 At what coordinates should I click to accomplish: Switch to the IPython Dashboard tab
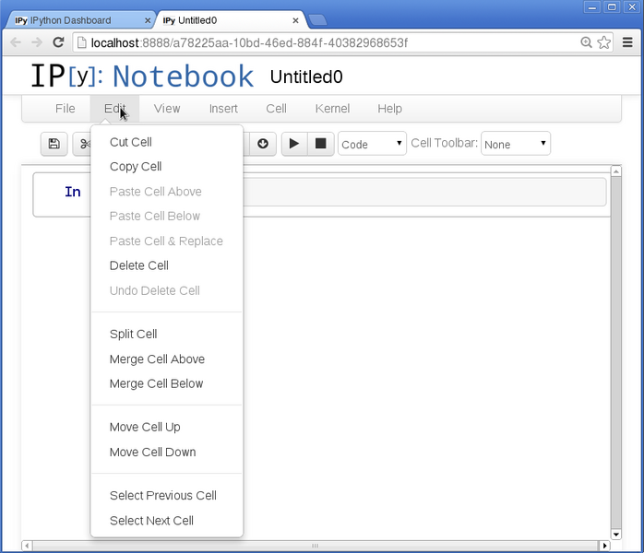(x=78, y=20)
